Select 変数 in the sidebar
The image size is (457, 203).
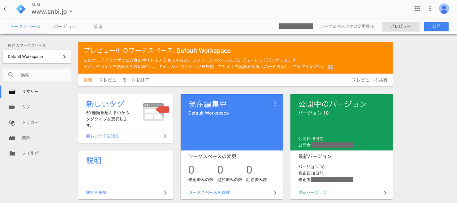click(x=26, y=138)
